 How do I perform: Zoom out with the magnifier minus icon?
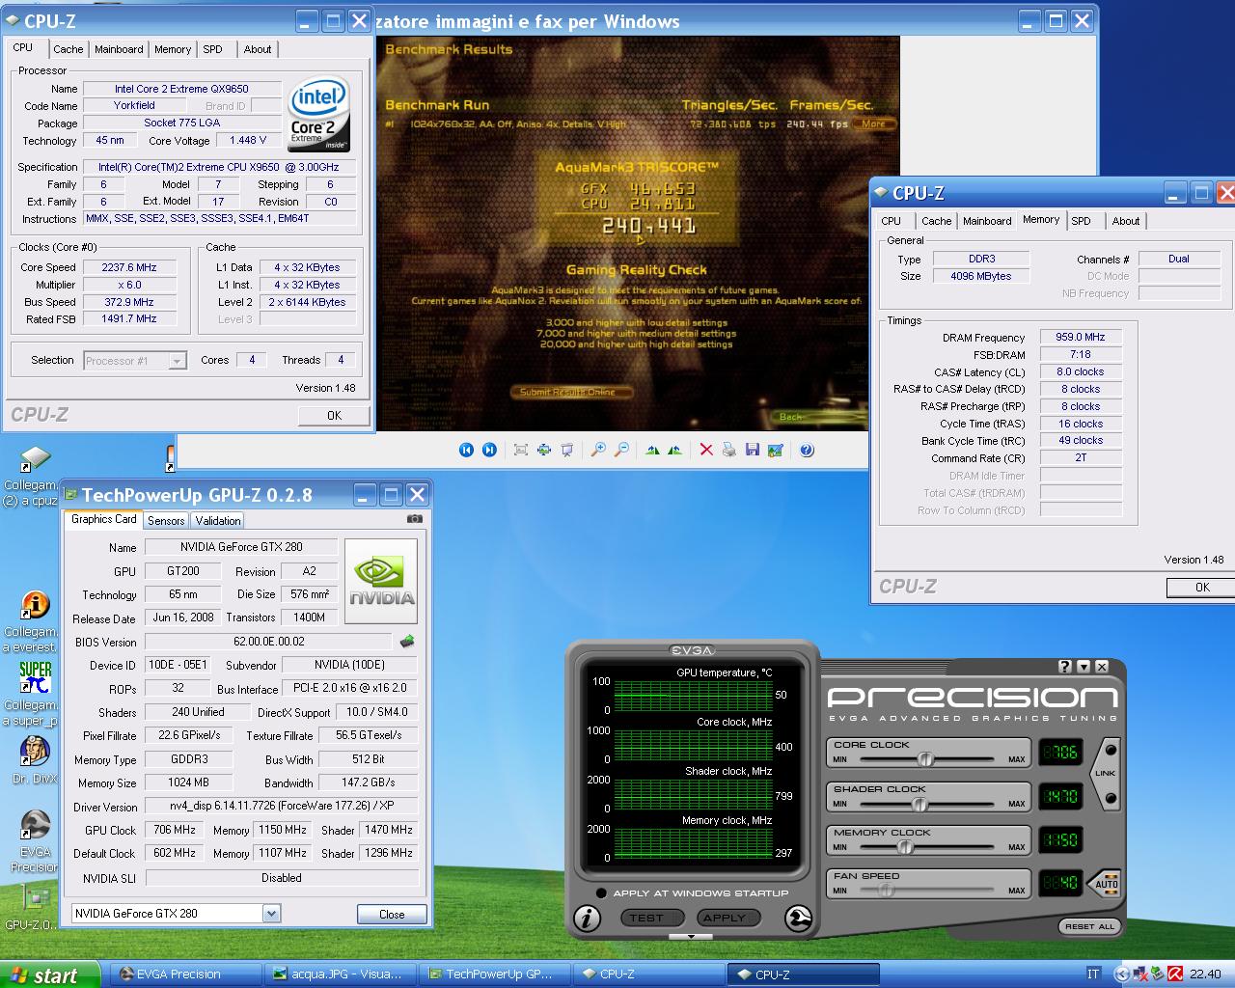621,450
